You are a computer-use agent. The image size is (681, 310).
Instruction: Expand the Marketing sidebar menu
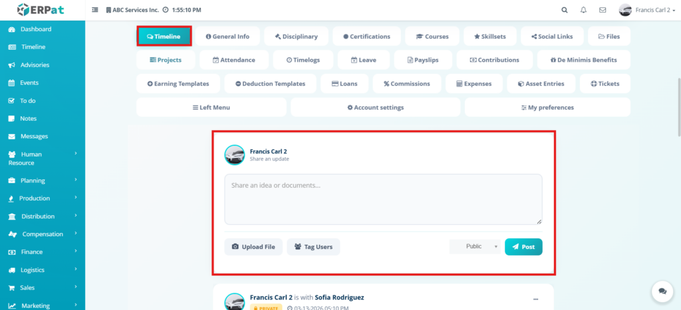43,305
